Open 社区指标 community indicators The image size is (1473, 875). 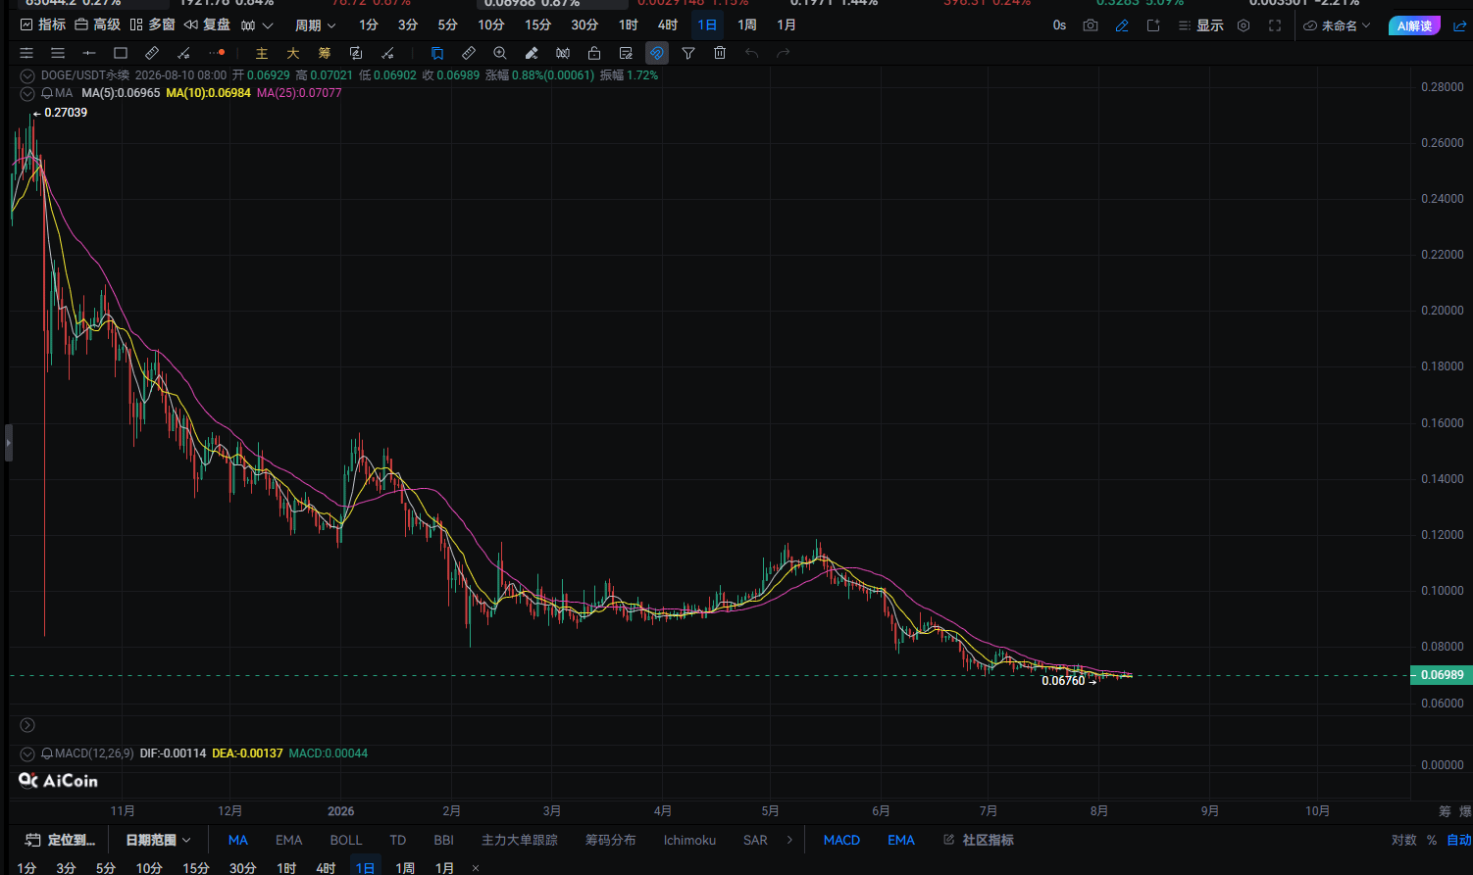coord(979,840)
